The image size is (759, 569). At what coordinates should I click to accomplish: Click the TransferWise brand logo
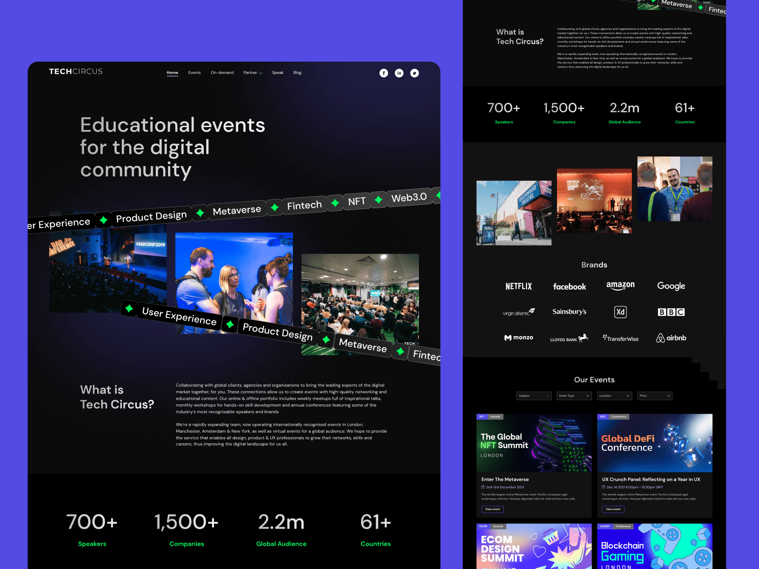pos(620,338)
